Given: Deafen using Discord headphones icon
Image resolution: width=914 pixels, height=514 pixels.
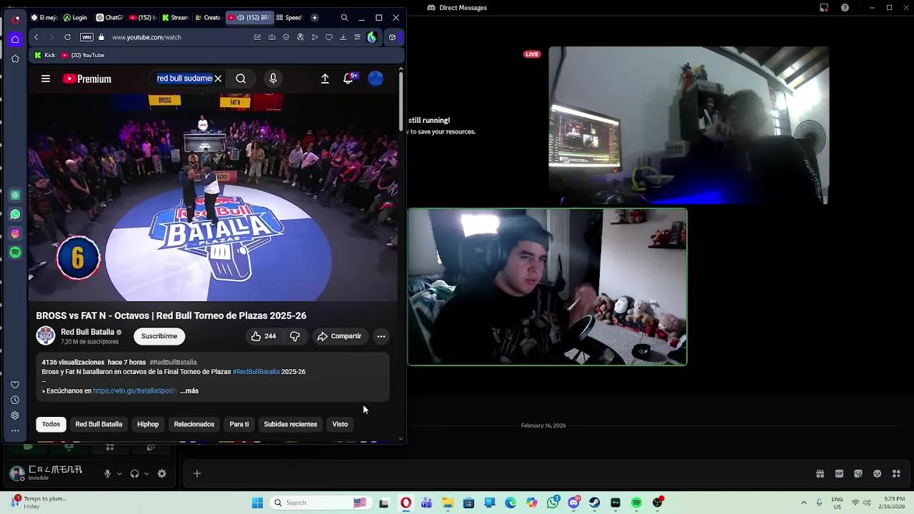Looking at the screenshot, I should pos(134,473).
